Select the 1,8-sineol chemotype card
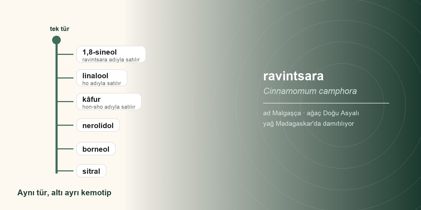 coord(111,54)
